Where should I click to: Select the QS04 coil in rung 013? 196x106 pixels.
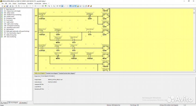[106, 48]
